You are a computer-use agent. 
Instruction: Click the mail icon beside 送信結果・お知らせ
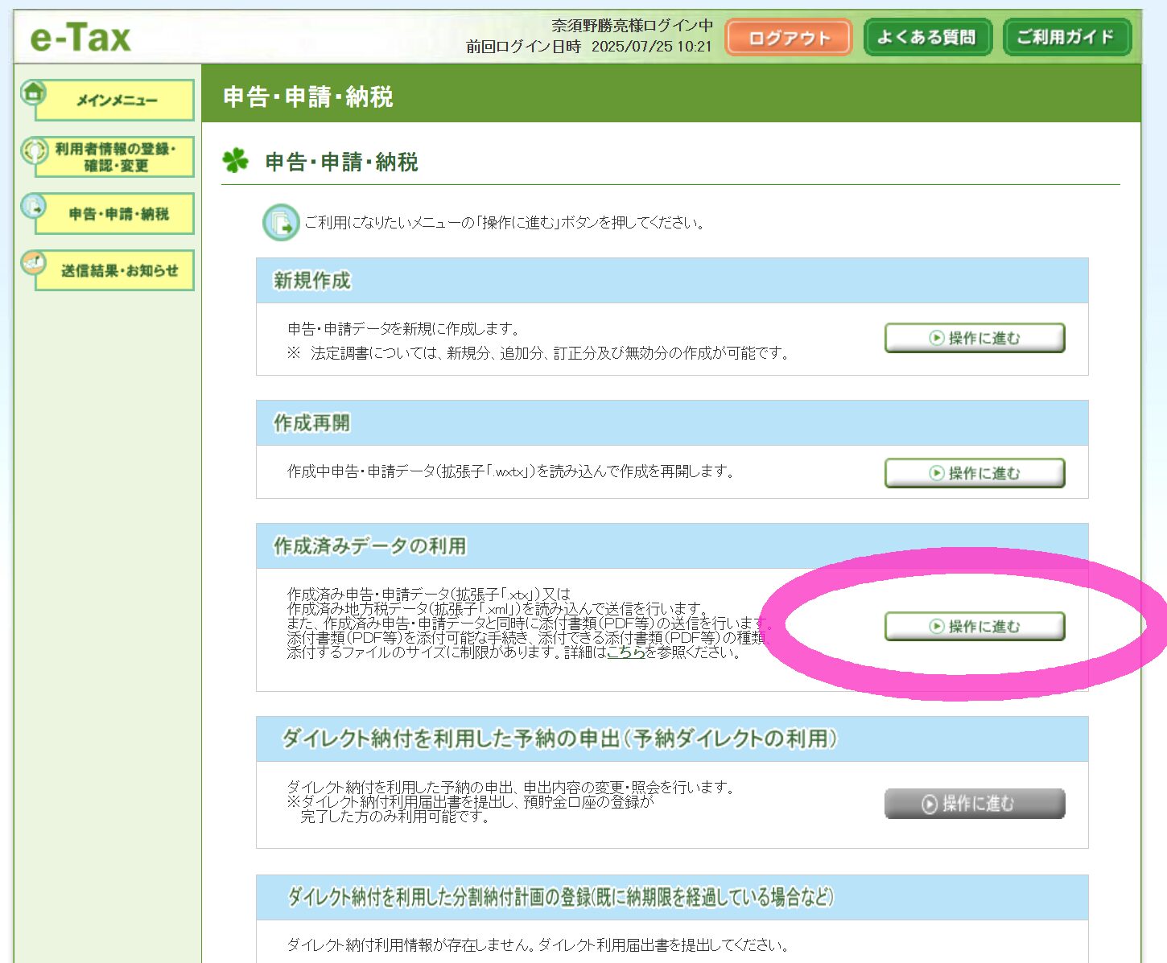pyautogui.click(x=34, y=262)
